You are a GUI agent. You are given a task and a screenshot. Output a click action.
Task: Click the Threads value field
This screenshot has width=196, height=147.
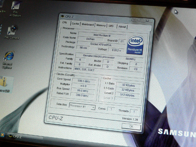[x=134, y=111]
